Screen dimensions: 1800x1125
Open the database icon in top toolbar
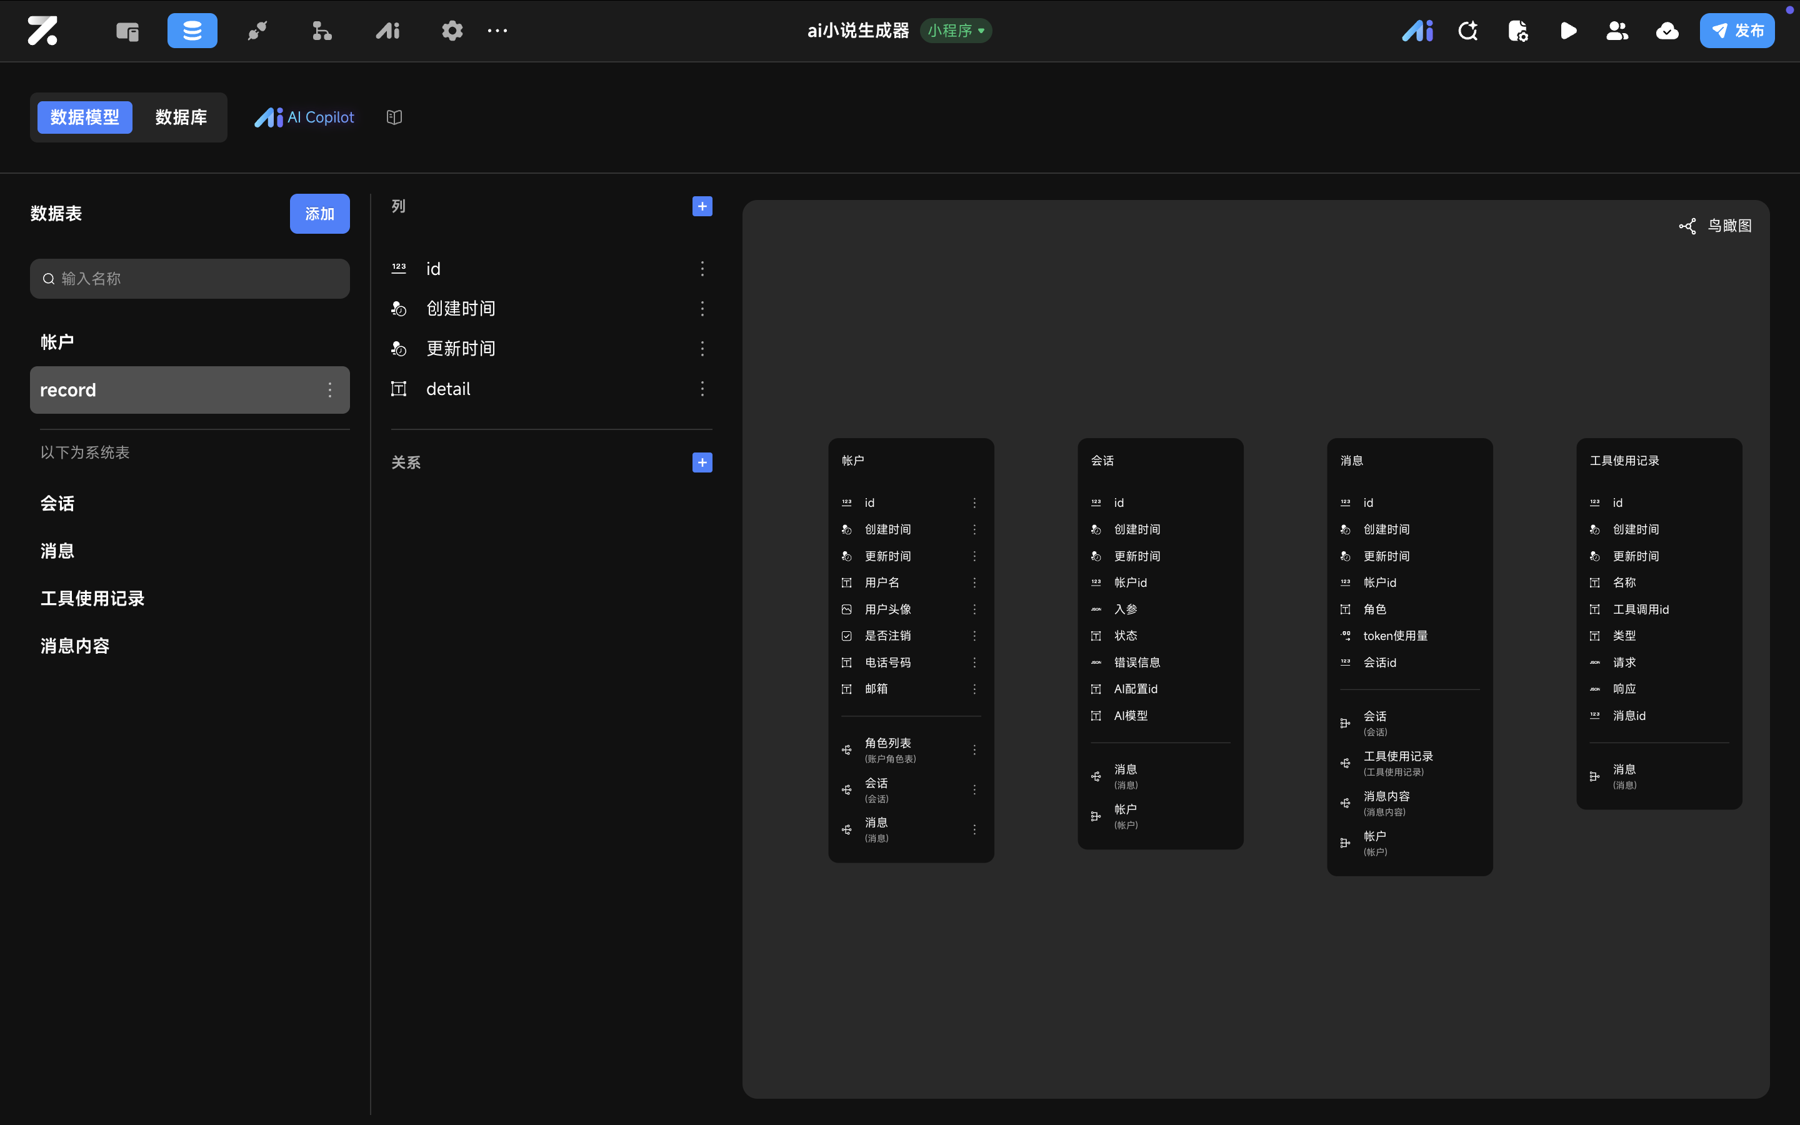pyautogui.click(x=192, y=31)
